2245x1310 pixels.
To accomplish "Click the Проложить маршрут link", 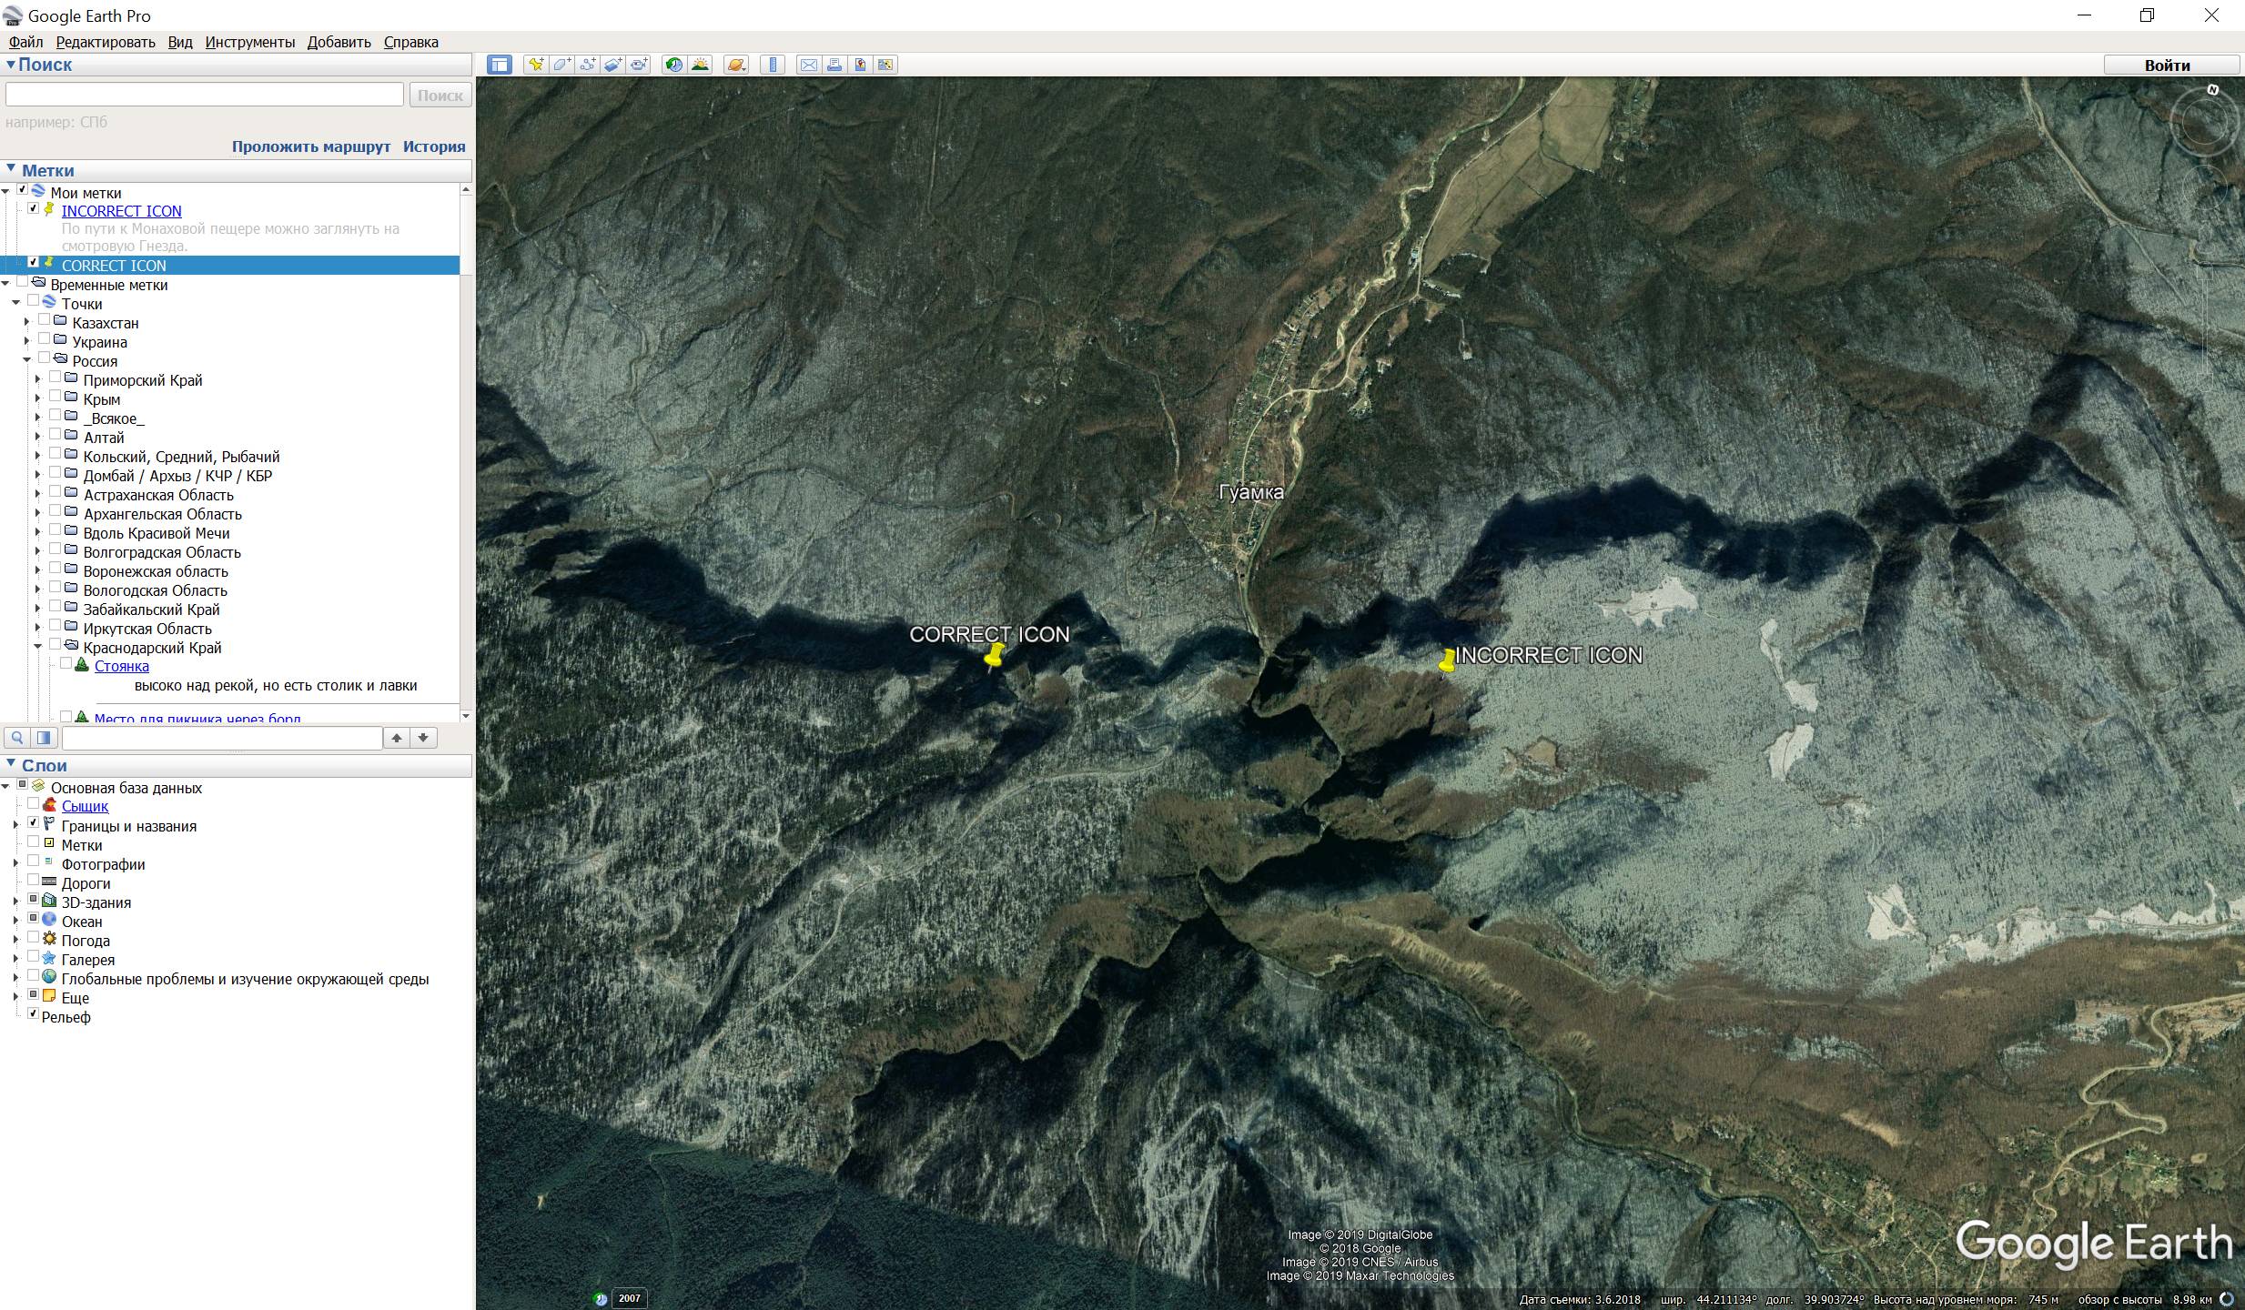I will pyautogui.click(x=310, y=146).
